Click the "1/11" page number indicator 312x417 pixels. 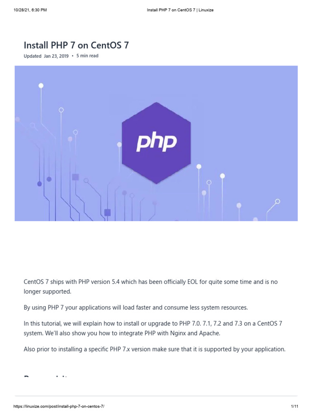tap(295, 406)
